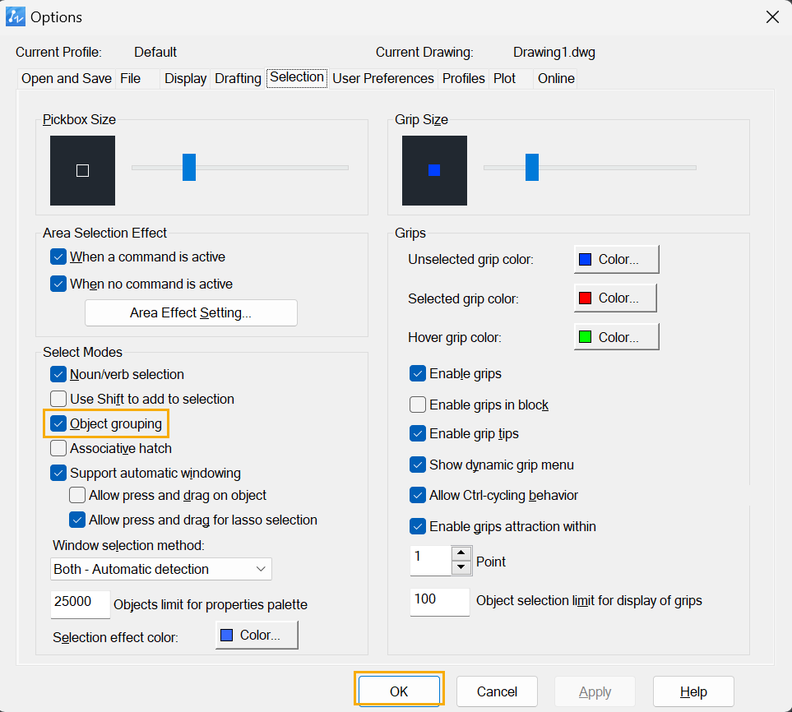Switch to the Display tab
Viewport: 792px width, 712px height.
(185, 78)
